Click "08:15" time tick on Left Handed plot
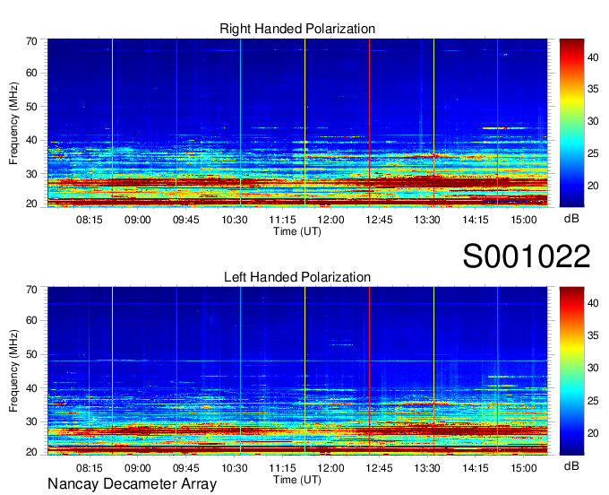Image resolution: width=609 pixels, height=495 pixels. tap(90, 468)
